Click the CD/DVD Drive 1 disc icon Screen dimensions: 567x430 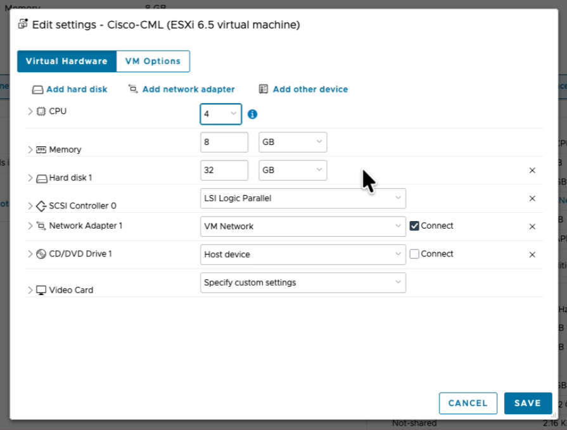[41, 254]
